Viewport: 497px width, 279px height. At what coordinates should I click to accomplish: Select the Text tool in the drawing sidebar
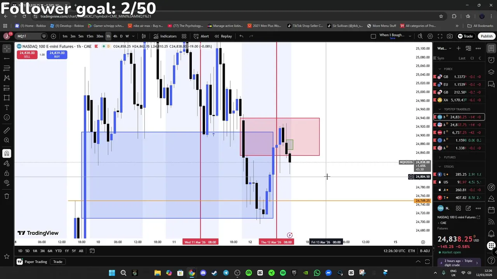click(x=7, y=107)
